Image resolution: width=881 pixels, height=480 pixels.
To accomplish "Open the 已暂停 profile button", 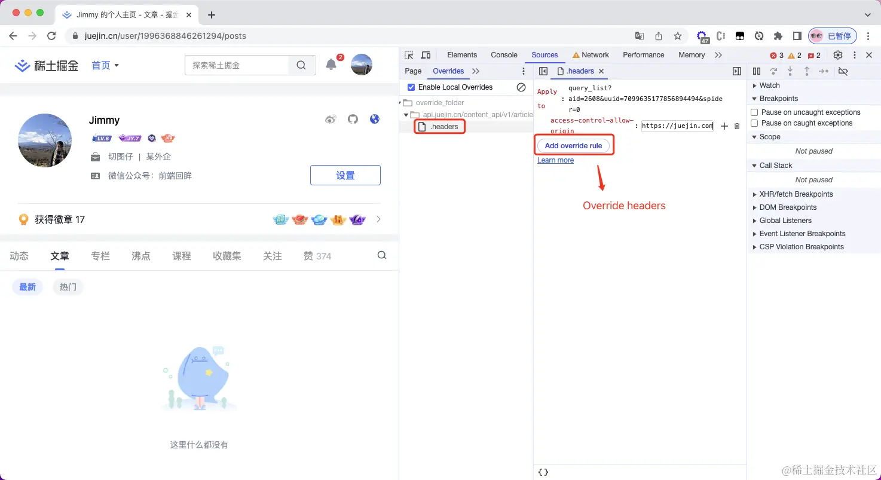I will tap(833, 36).
